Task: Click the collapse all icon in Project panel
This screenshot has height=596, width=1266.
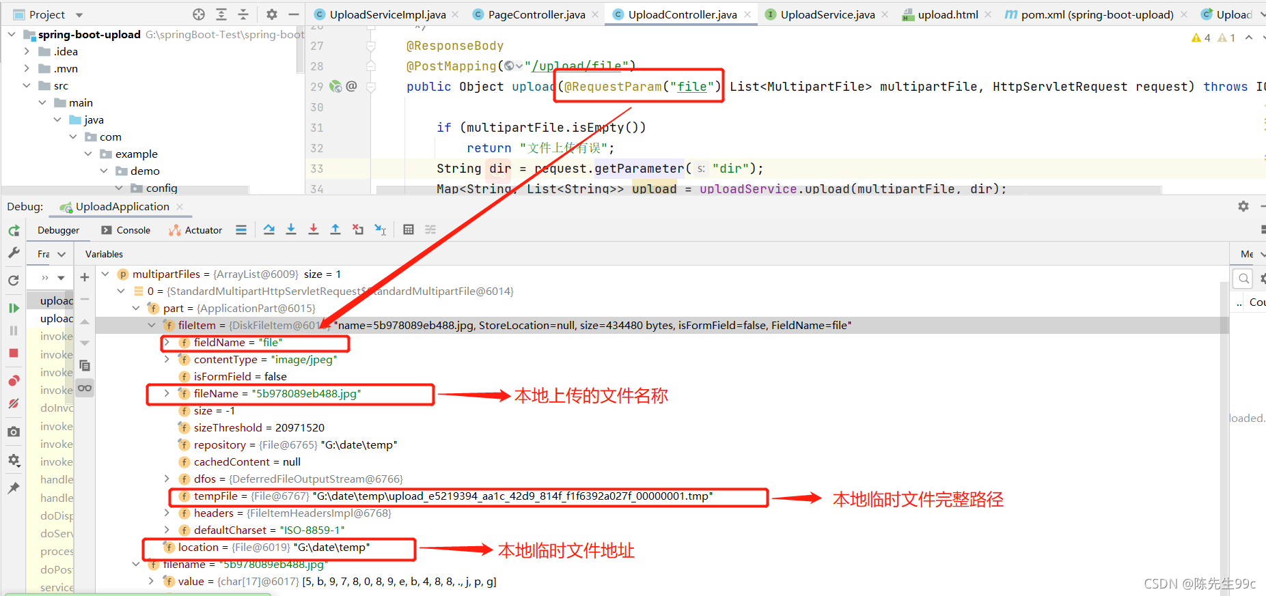Action: click(243, 14)
